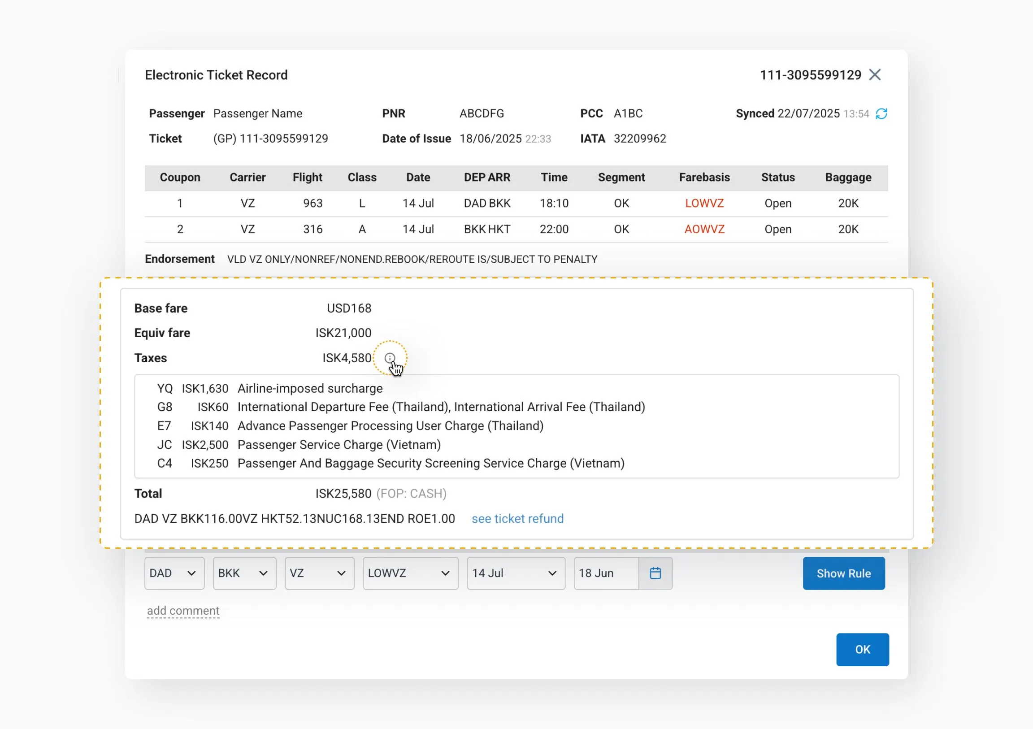Expand the 14 Jul date dropdown
The width and height of the screenshot is (1033, 729).
pyautogui.click(x=516, y=573)
